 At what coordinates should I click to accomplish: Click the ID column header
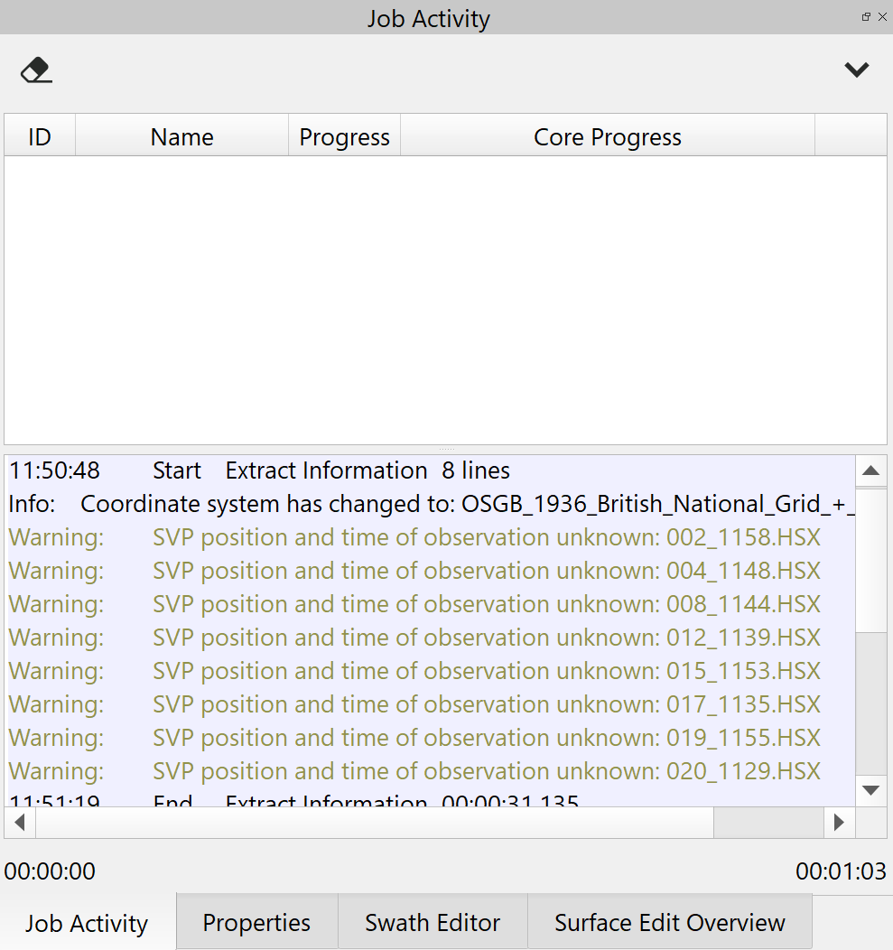39,136
